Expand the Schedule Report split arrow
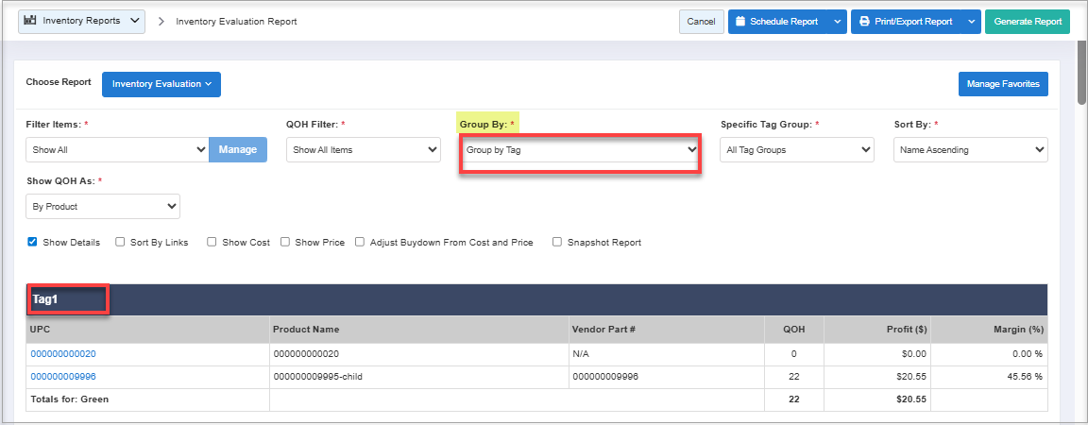 837,22
